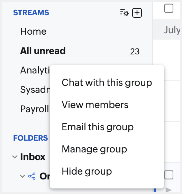Tick the lower message checkbox beside the menu

pos(169,175)
